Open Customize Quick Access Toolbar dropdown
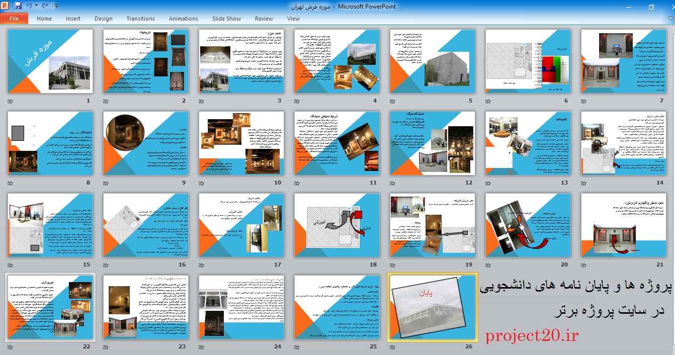Image resolution: width=675 pixels, height=355 pixels. (x=56, y=6)
